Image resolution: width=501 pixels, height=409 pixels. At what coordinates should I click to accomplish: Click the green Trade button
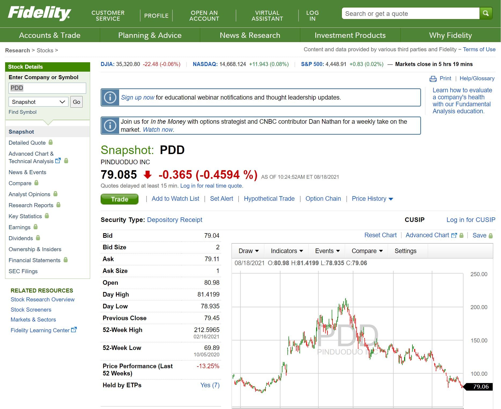(x=119, y=199)
